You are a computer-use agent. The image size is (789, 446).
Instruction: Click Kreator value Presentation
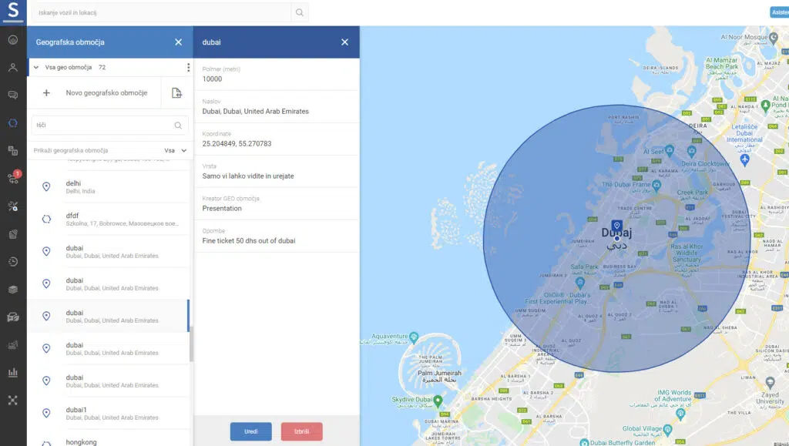click(x=222, y=208)
